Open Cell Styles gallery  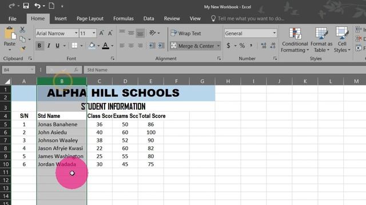coord(342,40)
